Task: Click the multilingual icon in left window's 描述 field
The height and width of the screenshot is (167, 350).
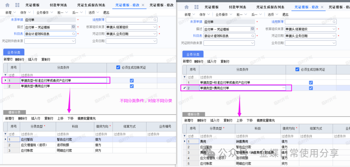Action: coord(73,27)
